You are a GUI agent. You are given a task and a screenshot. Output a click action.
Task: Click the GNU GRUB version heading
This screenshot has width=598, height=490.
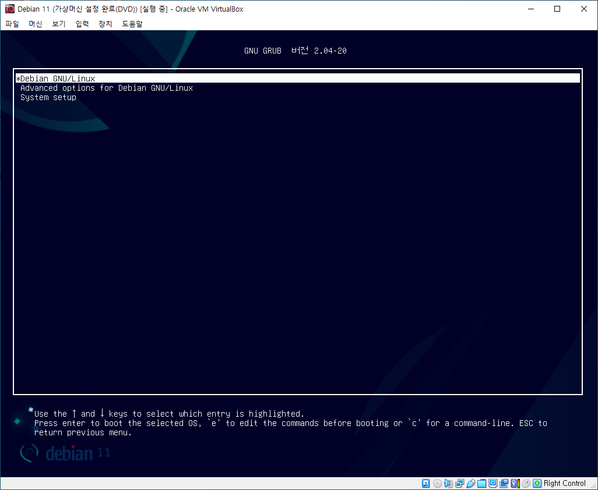(x=296, y=51)
